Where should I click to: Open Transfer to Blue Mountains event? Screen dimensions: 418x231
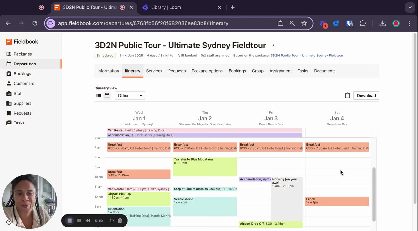(205, 167)
